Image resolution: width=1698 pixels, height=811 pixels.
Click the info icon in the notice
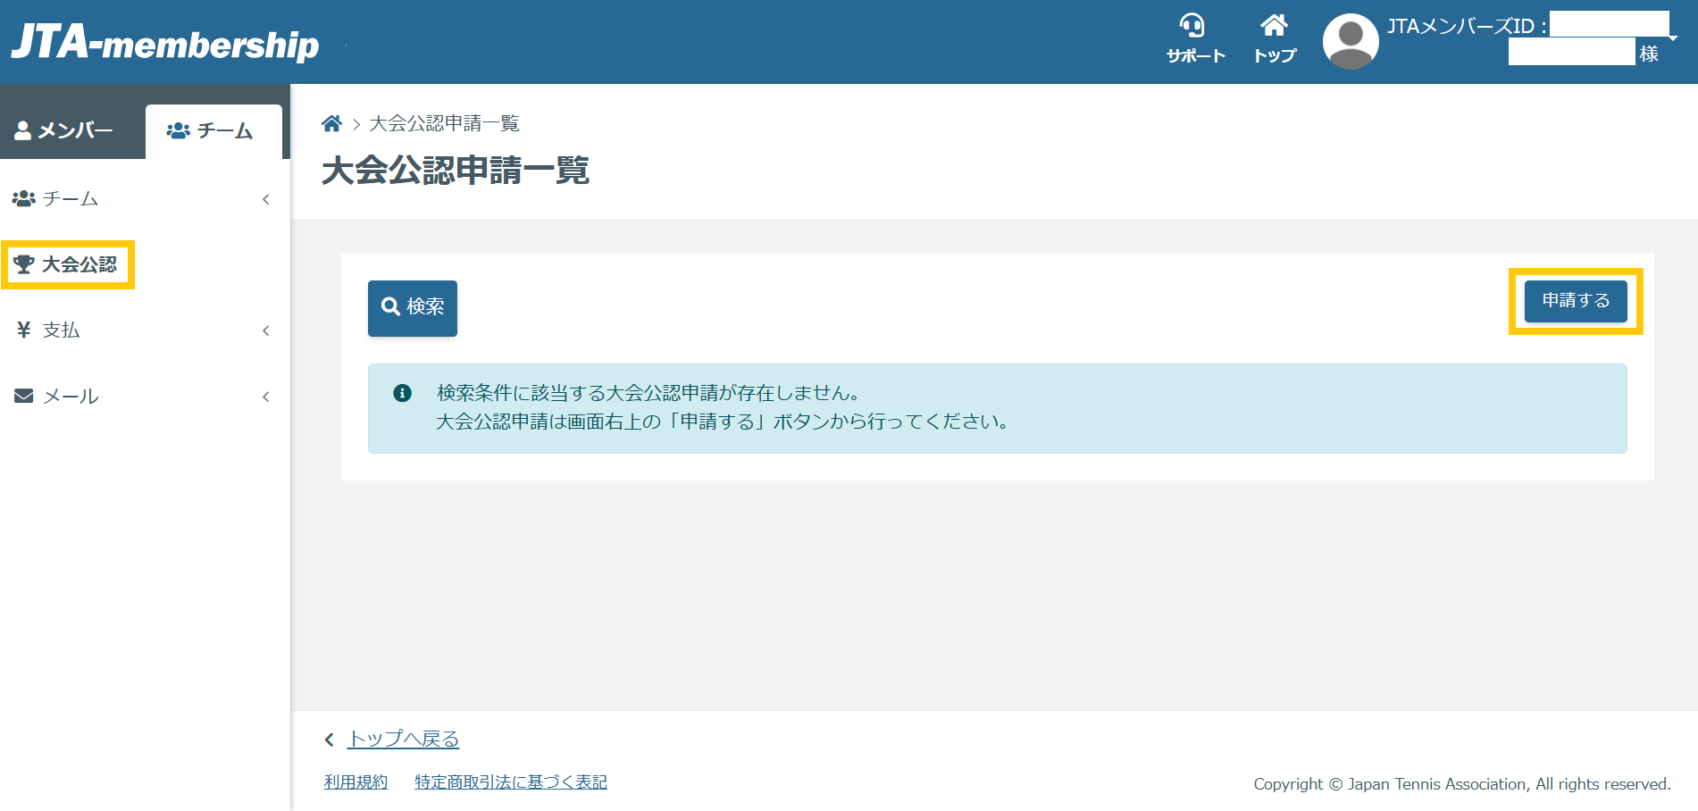(x=403, y=393)
